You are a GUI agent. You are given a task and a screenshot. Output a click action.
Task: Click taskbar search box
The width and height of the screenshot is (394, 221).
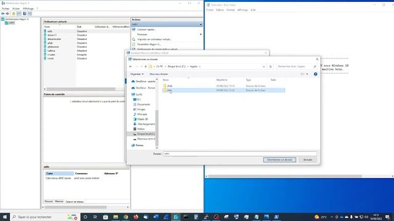pos(45,217)
